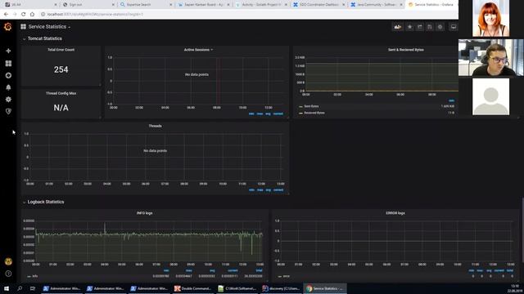Open the Dashboards grid icon in sidebar
524x294 pixels.
[x=8, y=64]
